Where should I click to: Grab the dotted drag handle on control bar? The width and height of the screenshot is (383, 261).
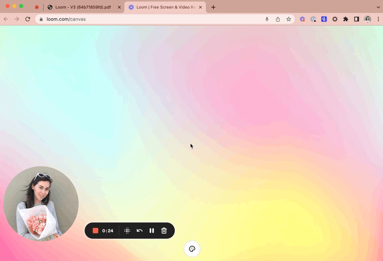127,230
